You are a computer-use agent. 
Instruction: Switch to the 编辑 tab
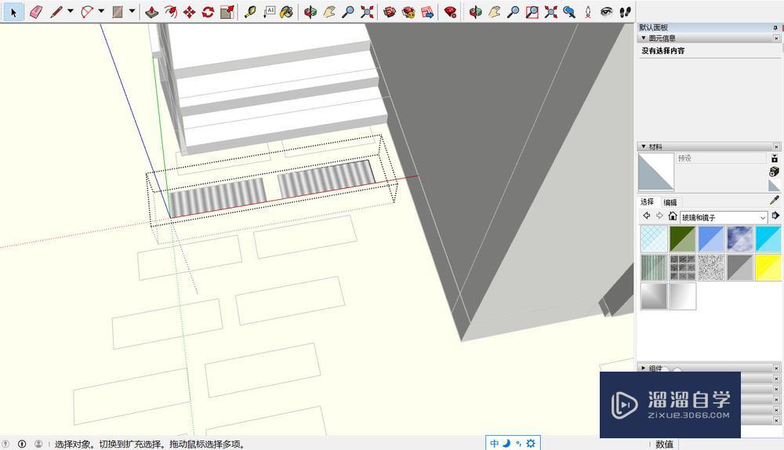tap(670, 202)
